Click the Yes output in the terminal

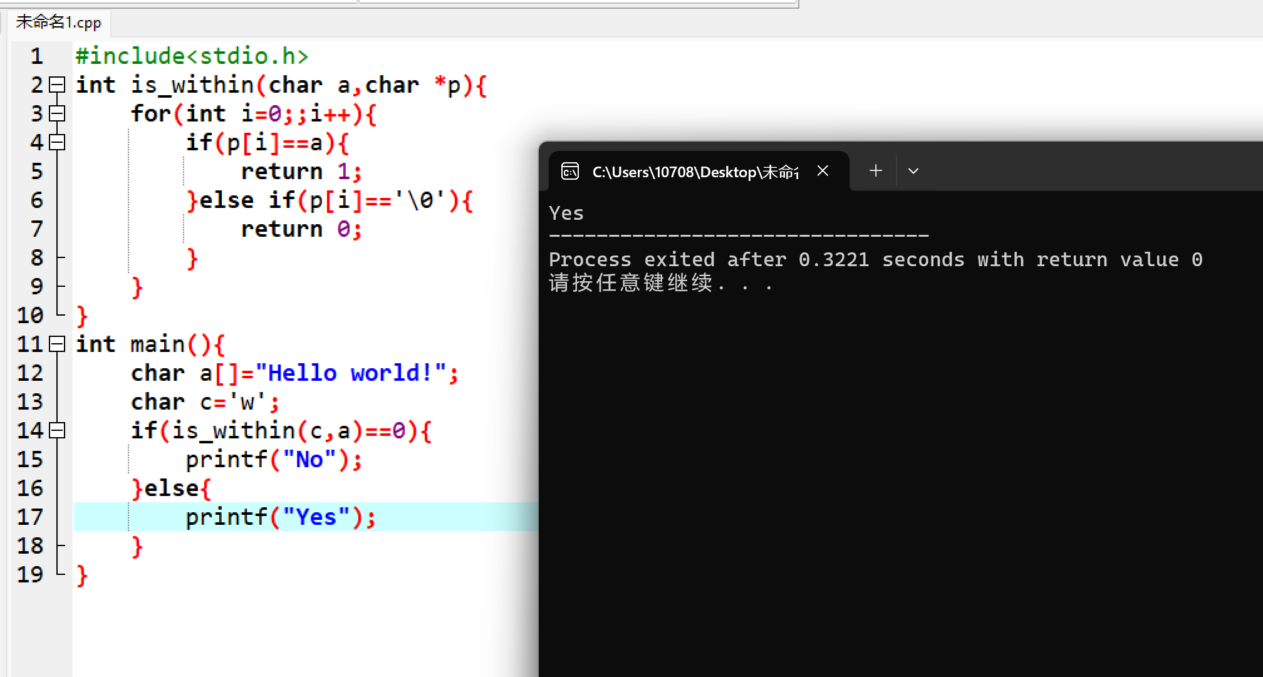click(566, 214)
